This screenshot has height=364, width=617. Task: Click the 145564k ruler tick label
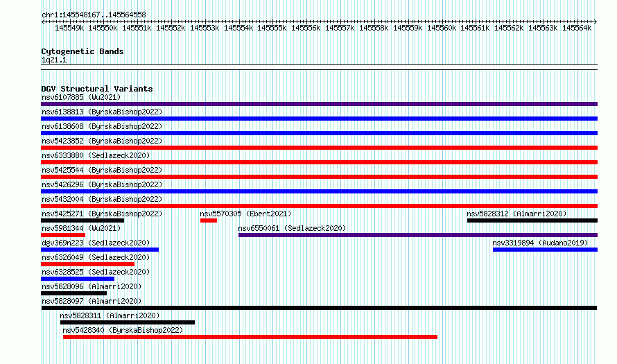click(577, 28)
